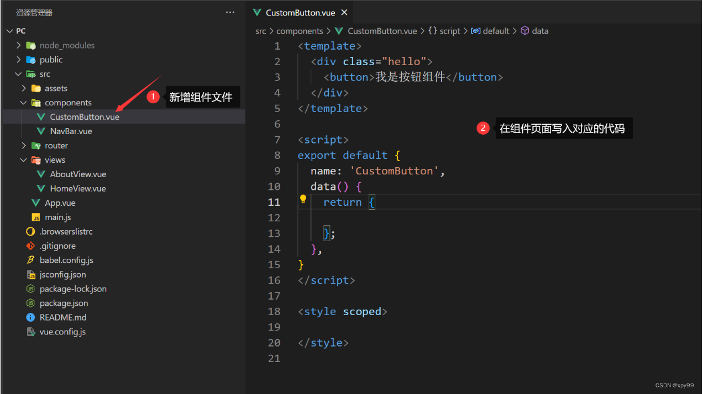Click the README.md info file icon

(30, 317)
